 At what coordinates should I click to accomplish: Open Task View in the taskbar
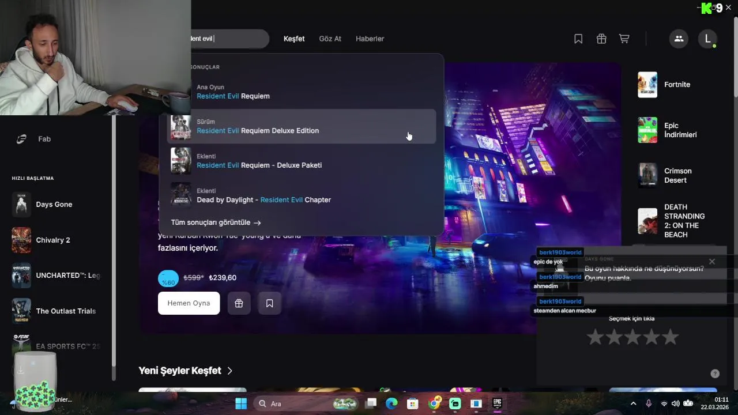(371, 403)
